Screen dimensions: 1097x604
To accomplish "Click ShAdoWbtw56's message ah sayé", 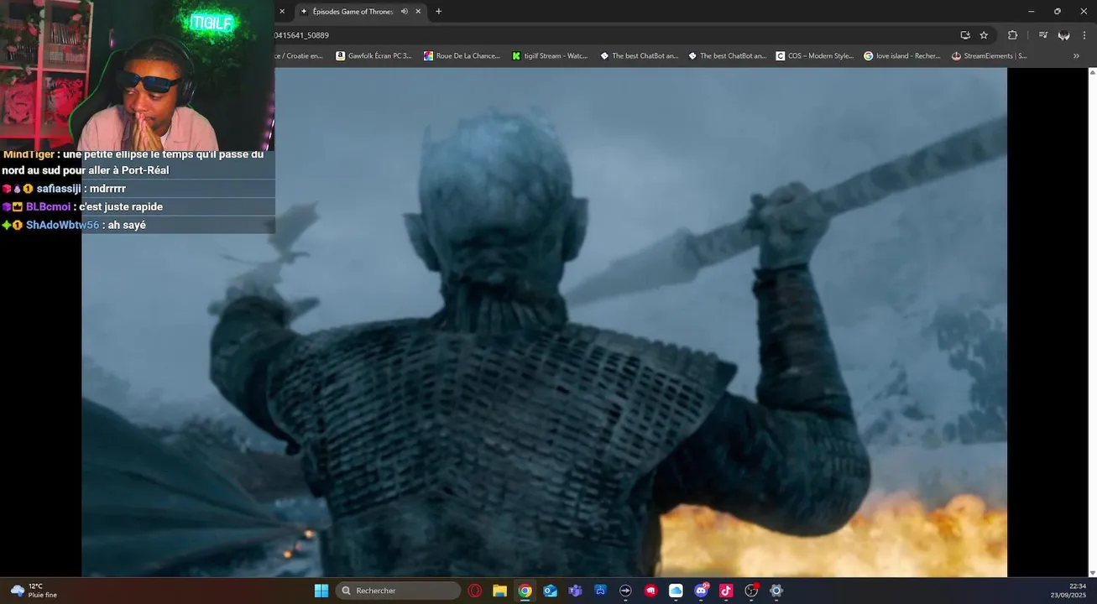I will (137, 225).
